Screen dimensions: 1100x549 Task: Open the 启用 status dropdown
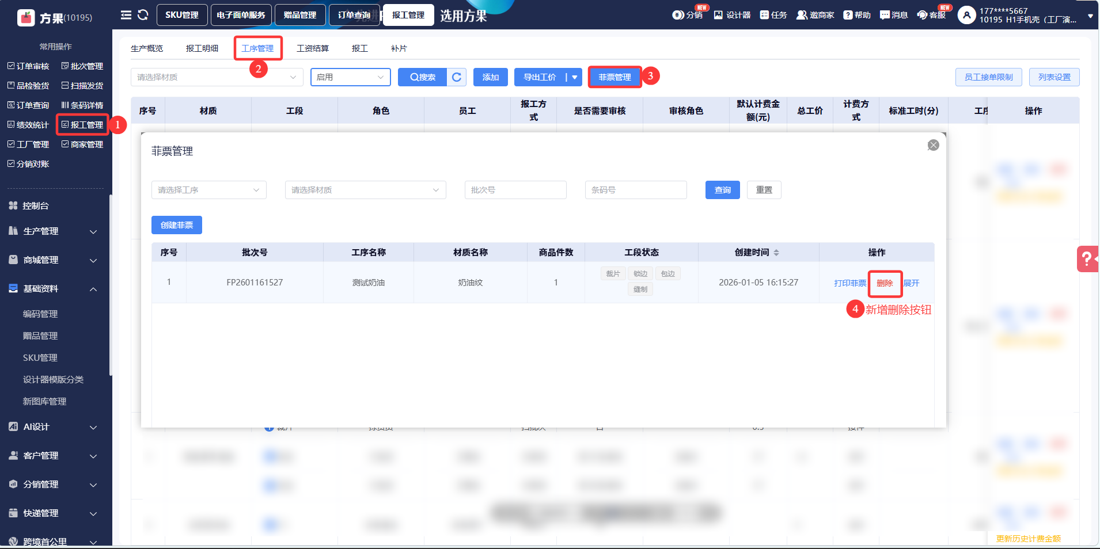350,77
